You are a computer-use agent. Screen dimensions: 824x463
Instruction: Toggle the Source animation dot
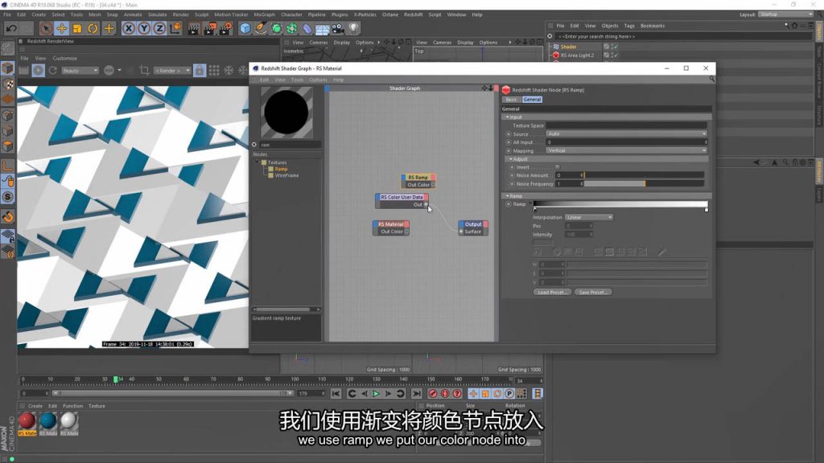[x=509, y=134]
